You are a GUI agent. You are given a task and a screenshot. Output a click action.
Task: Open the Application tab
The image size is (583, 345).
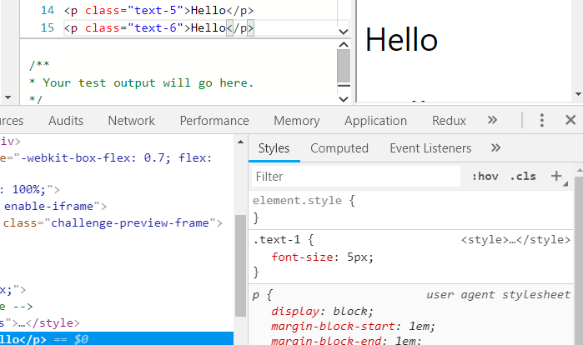375,121
